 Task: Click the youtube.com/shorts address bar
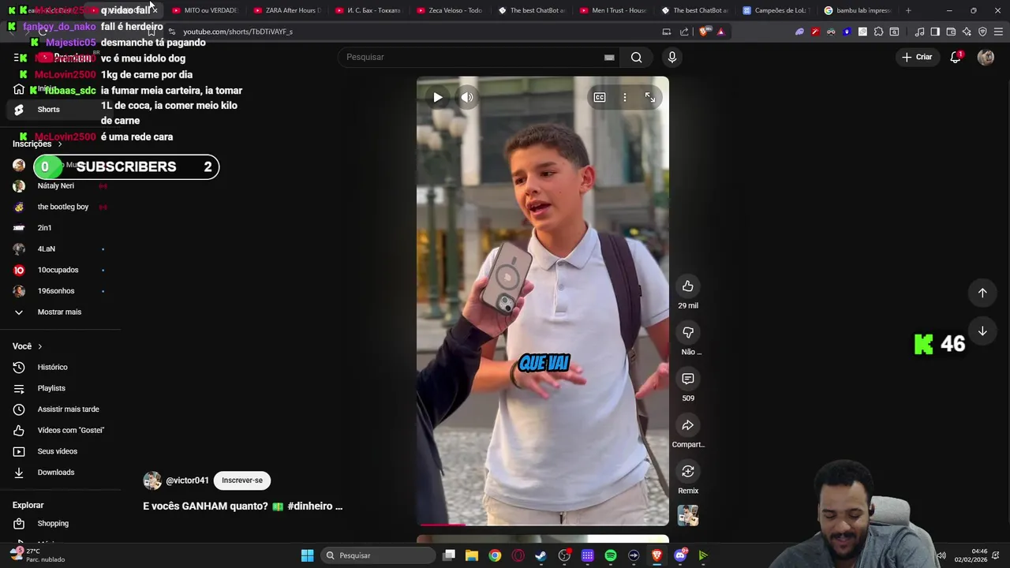(x=418, y=32)
